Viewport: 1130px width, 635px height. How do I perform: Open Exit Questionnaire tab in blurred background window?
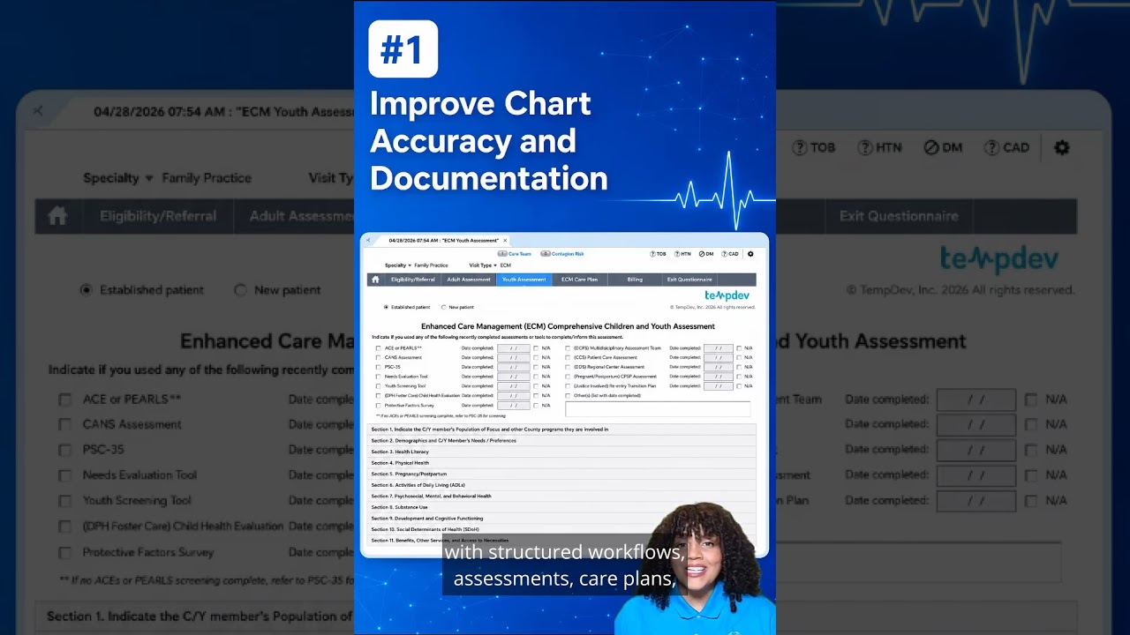tap(899, 216)
